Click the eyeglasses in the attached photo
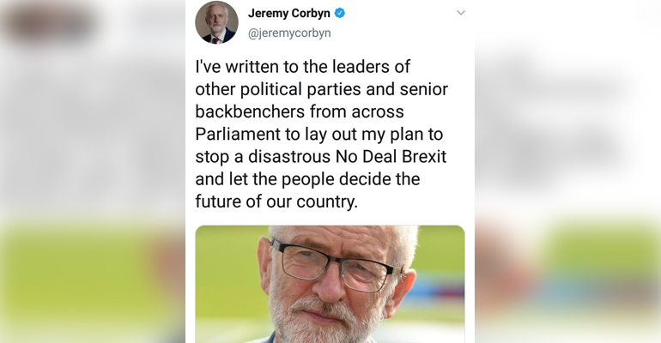 pos(335,265)
